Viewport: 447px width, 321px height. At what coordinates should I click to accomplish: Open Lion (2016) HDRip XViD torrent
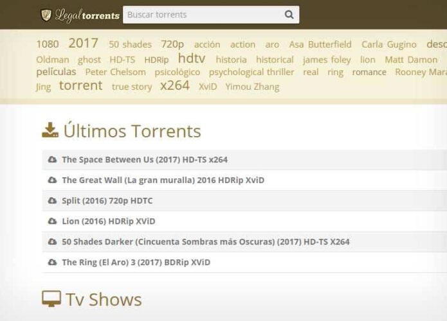click(109, 221)
